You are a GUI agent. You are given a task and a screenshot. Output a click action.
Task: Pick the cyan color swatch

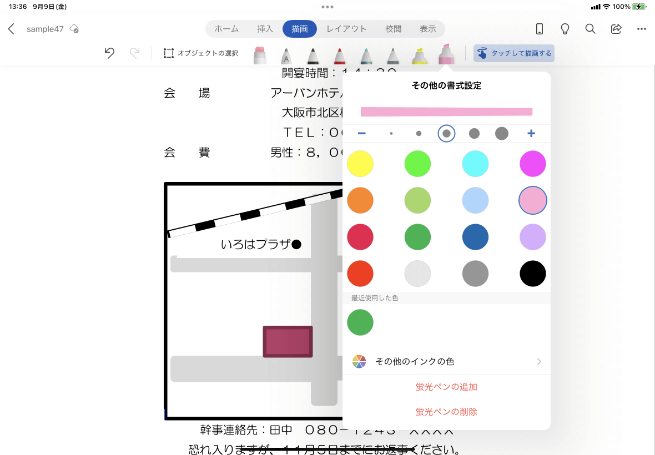click(x=475, y=164)
